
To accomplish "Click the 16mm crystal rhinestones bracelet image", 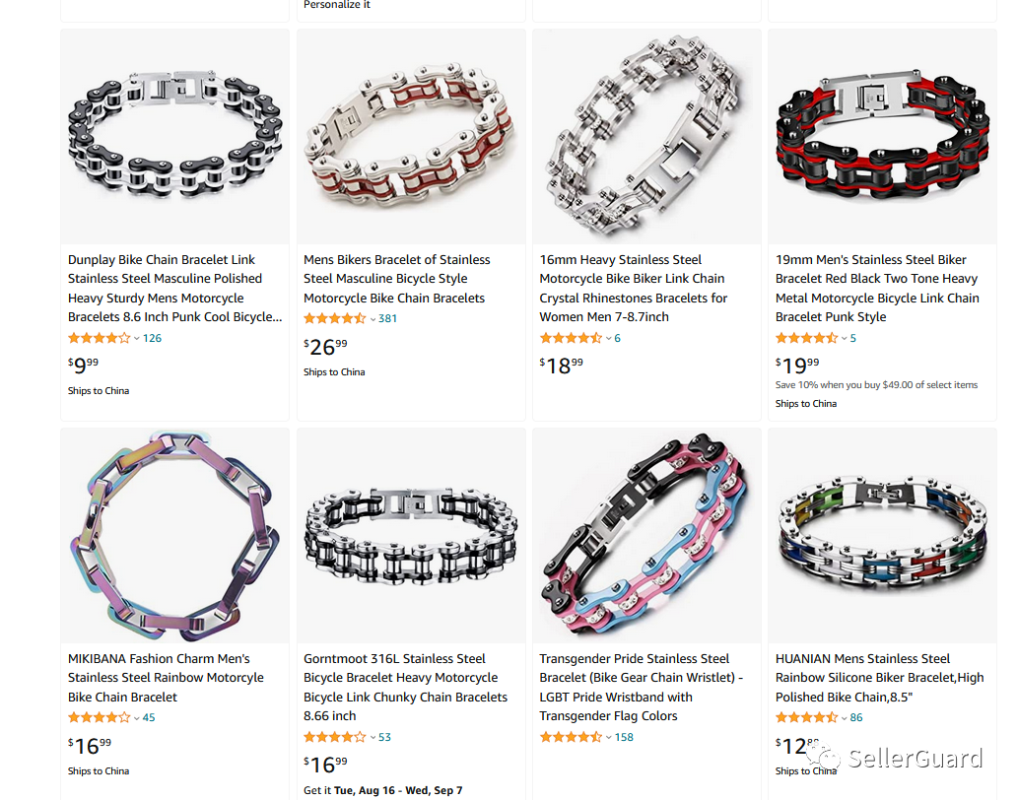I will (x=646, y=137).
